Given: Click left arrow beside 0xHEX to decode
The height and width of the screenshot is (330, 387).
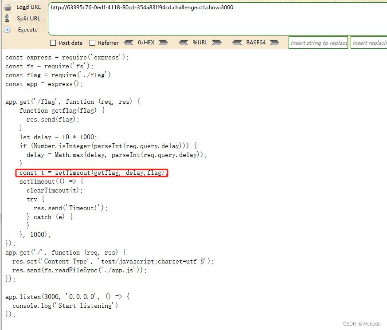Looking at the screenshot, I should pos(129,43).
